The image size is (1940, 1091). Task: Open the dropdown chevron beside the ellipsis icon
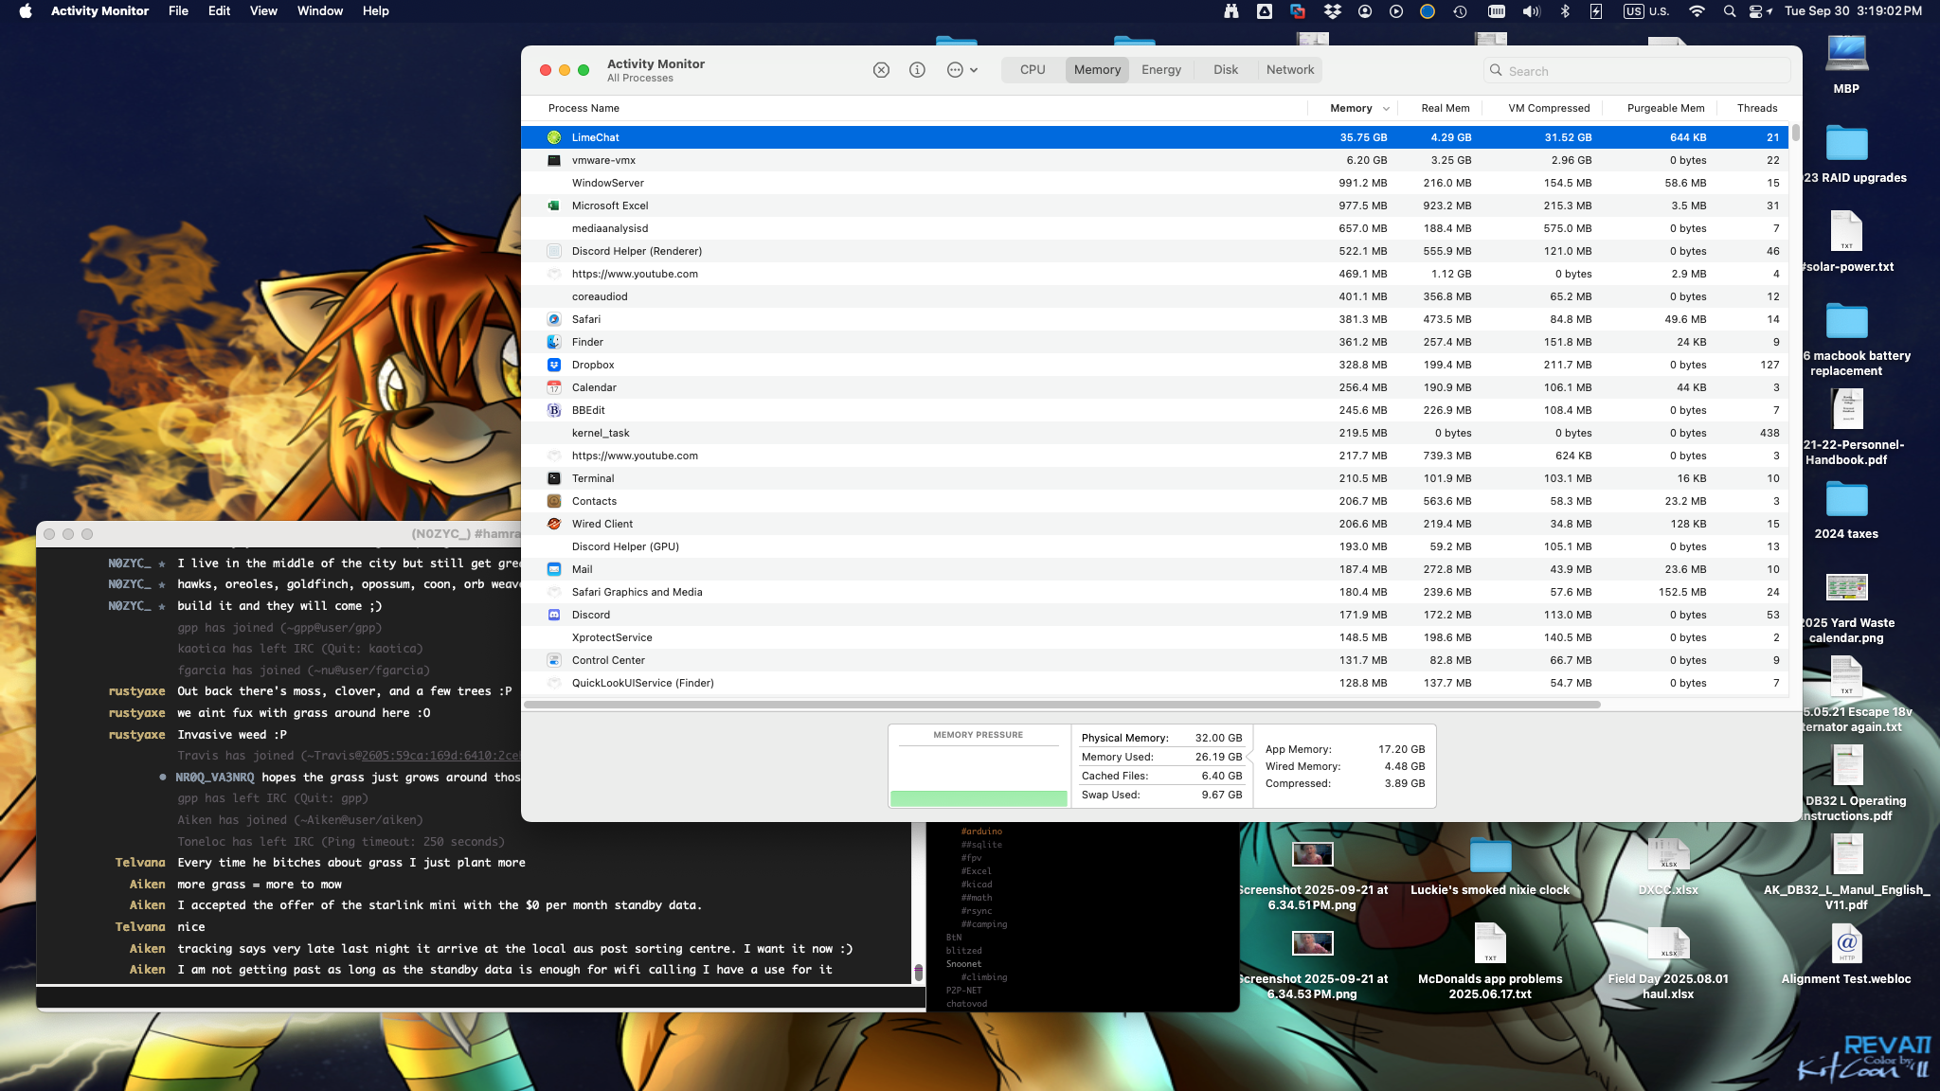[974, 70]
